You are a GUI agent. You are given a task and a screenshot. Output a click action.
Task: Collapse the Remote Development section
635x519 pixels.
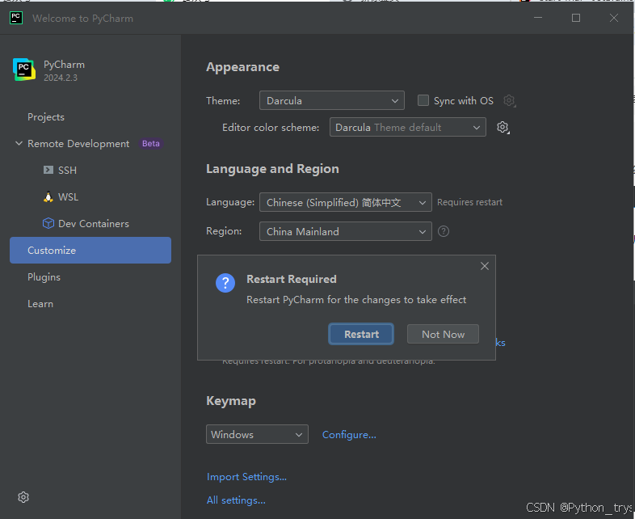19,143
